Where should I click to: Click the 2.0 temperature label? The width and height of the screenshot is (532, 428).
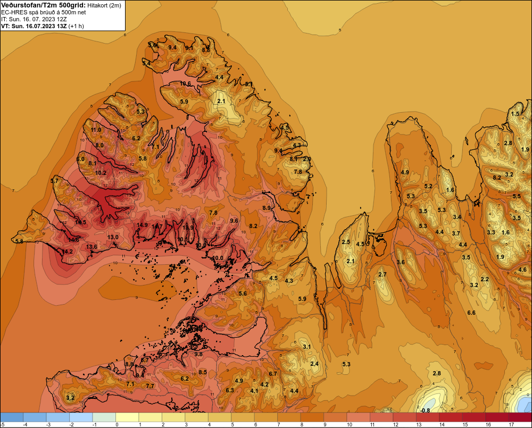[x=307, y=159]
